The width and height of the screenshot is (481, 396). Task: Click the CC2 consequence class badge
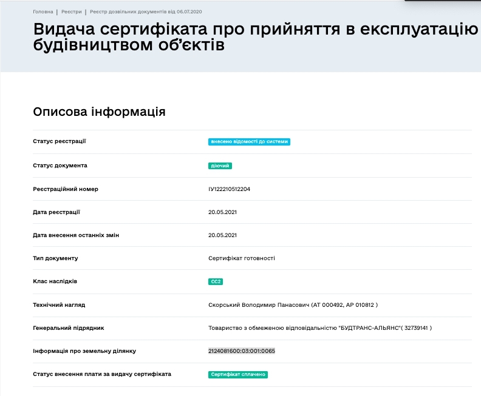point(216,281)
